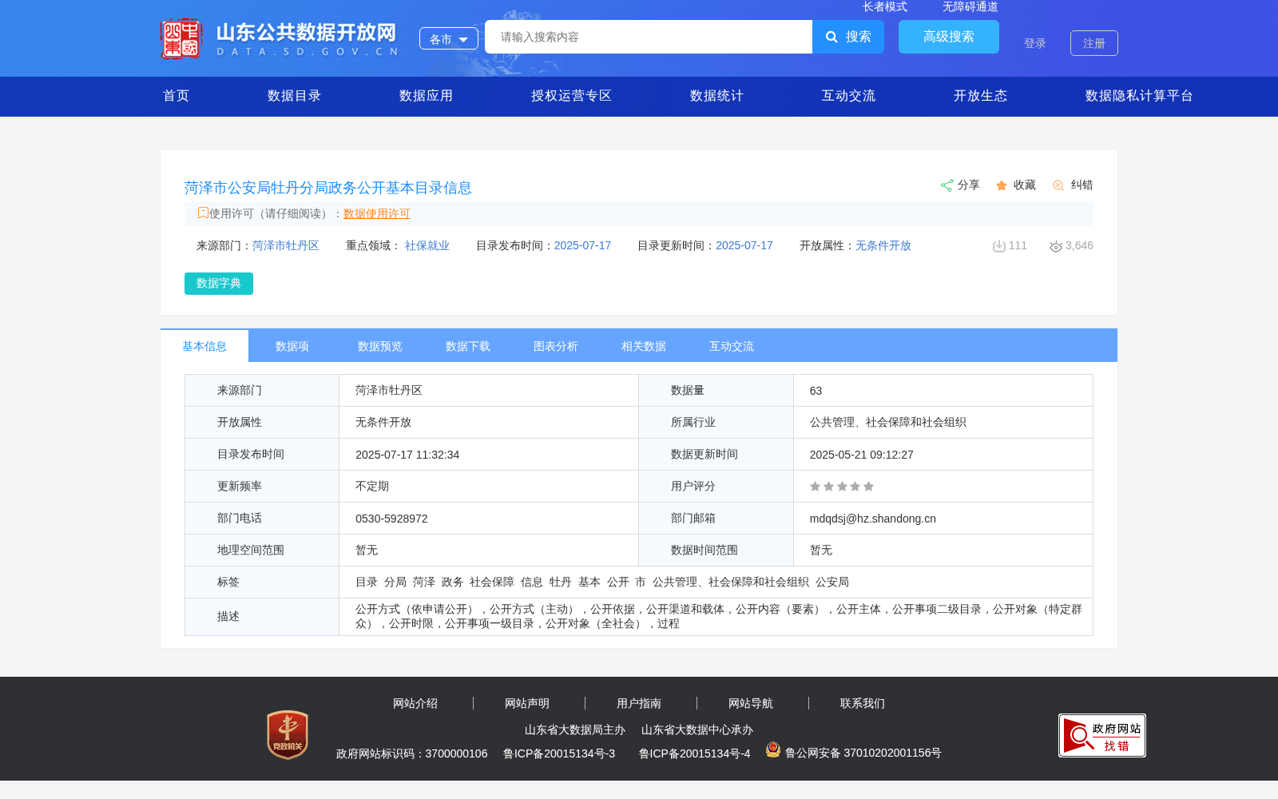The height and width of the screenshot is (799, 1278).
Task: Click the download count icon
Action: 998,246
